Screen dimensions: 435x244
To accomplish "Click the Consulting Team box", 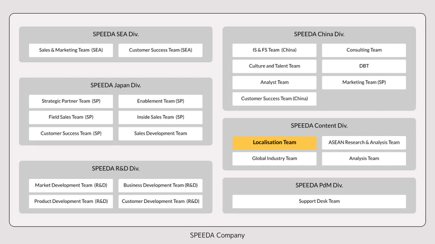I will [364, 50].
